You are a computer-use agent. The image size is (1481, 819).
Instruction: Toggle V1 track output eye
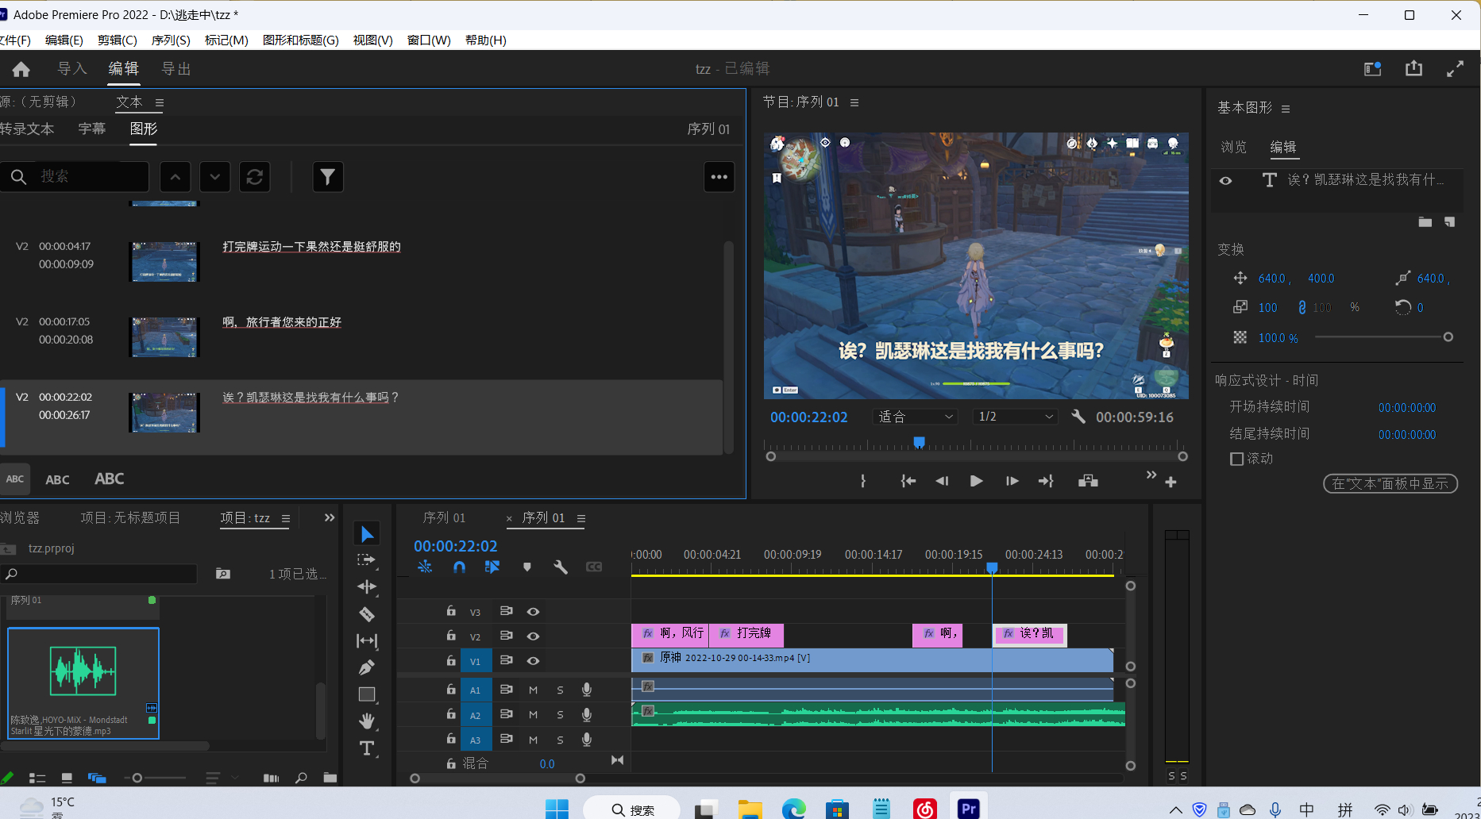click(x=533, y=660)
